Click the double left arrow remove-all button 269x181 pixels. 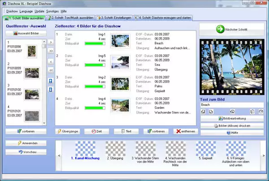tap(51, 70)
